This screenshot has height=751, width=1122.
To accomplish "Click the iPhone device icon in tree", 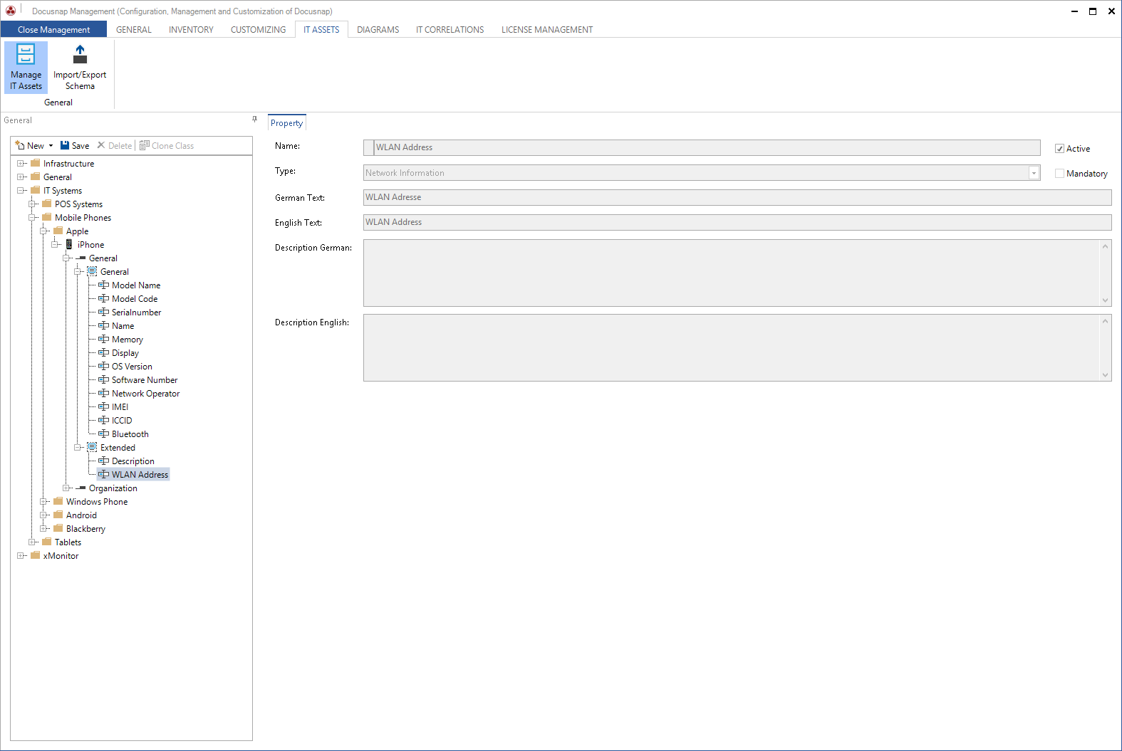I will pyautogui.click(x=69, y=244).
